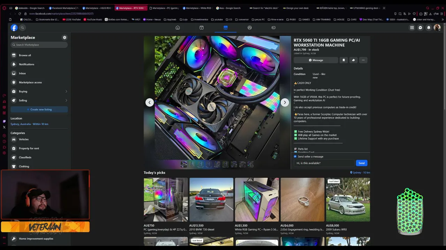Open Browse all in Marketplace sidebar

click(39, 55)
